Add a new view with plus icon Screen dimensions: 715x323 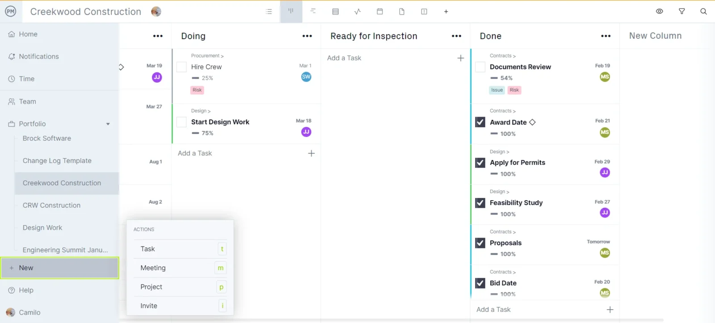(446, 12)
